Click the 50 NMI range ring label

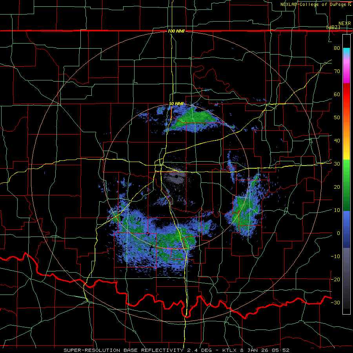(x=176, y=104)
